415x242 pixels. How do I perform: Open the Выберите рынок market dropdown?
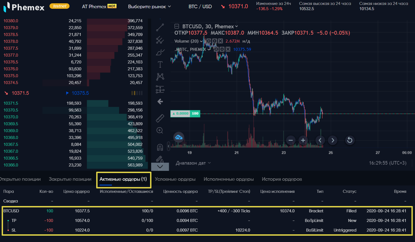click(x=149, y=7)
